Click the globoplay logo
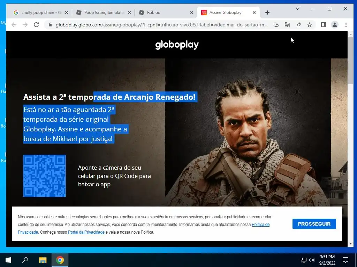 click(177, 45)
